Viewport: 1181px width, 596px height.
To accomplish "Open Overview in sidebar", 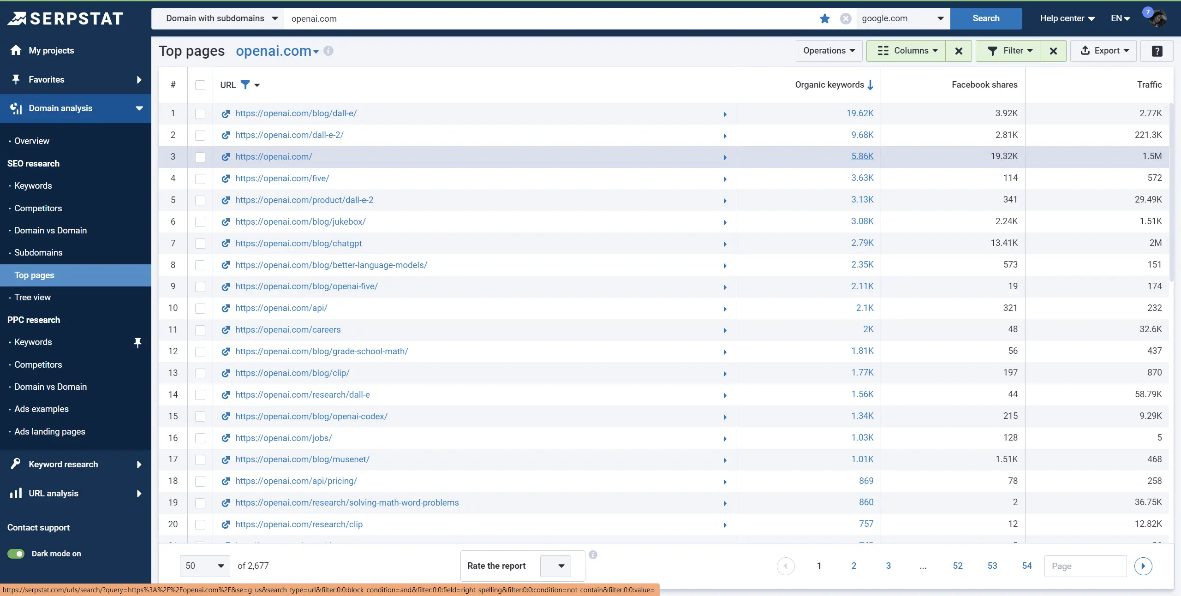I will [x=31, y=141].
